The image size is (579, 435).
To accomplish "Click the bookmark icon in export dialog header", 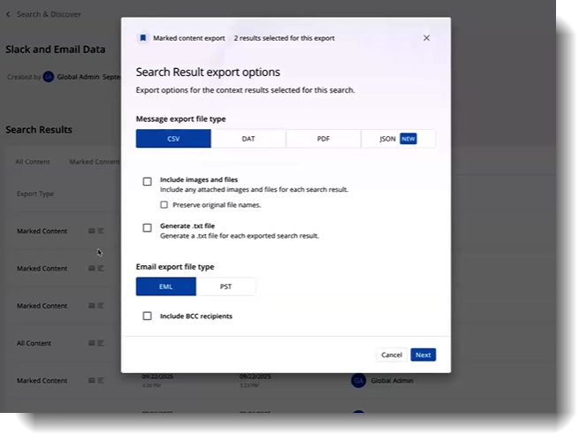I will pos(143,38).
